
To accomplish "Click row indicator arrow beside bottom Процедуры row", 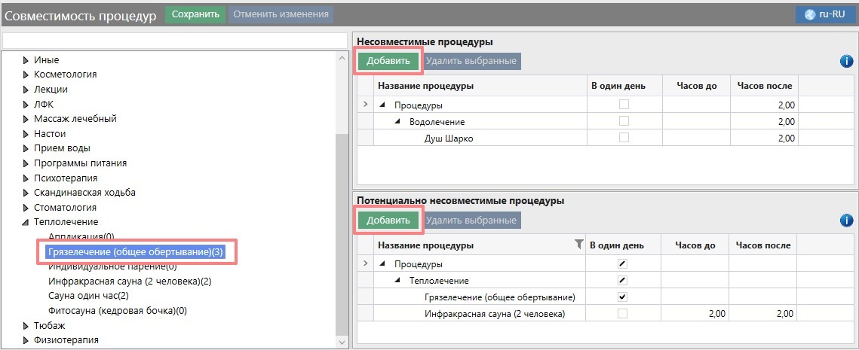I will coord(366,264).
